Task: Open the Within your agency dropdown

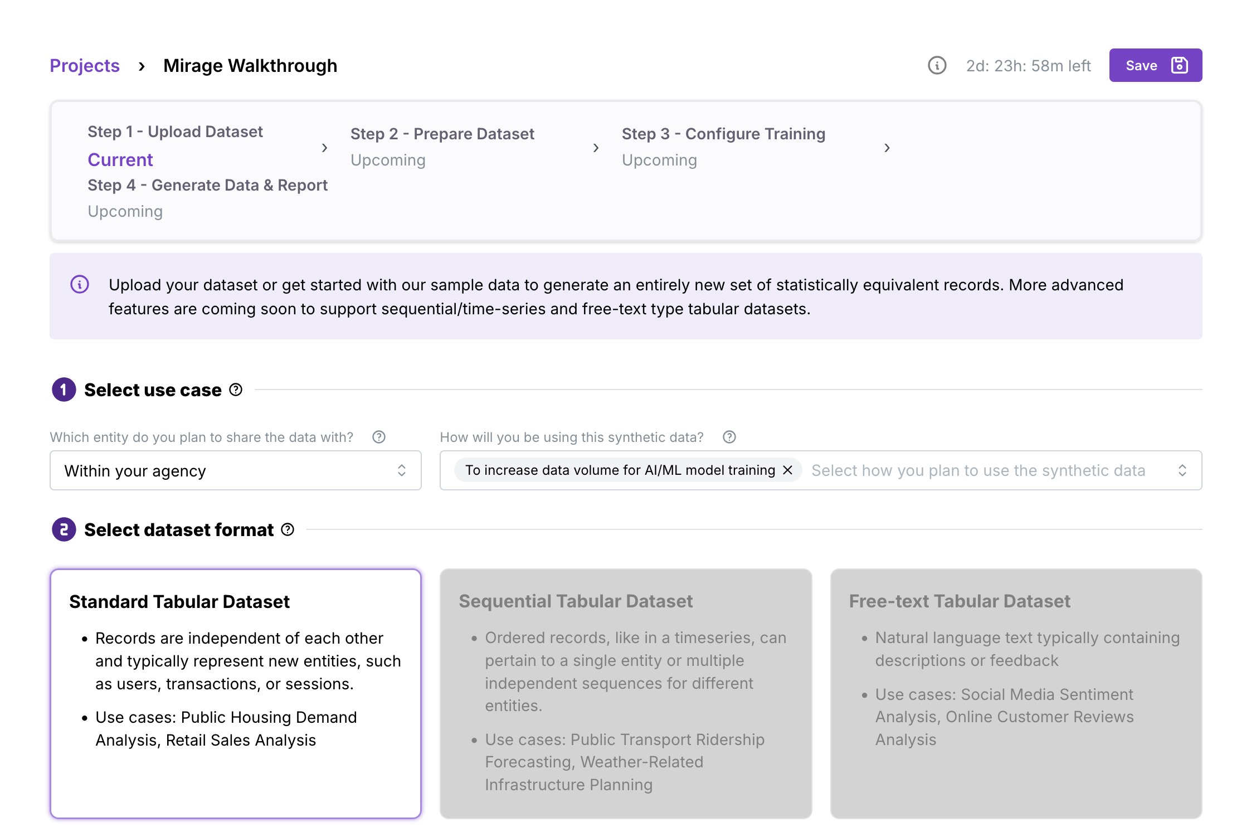Action: (x=236, y=470)
